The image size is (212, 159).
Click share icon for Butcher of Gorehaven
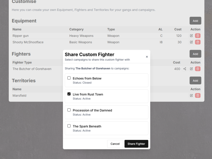[185, 69]
